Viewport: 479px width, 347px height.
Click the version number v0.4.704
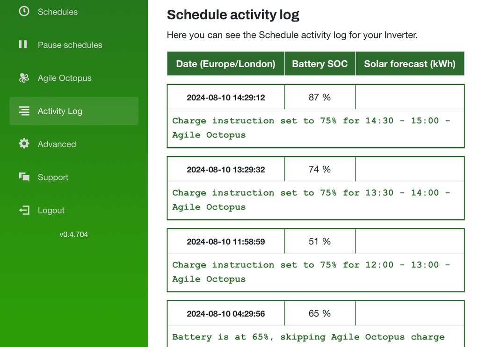[x=73, y=234]
